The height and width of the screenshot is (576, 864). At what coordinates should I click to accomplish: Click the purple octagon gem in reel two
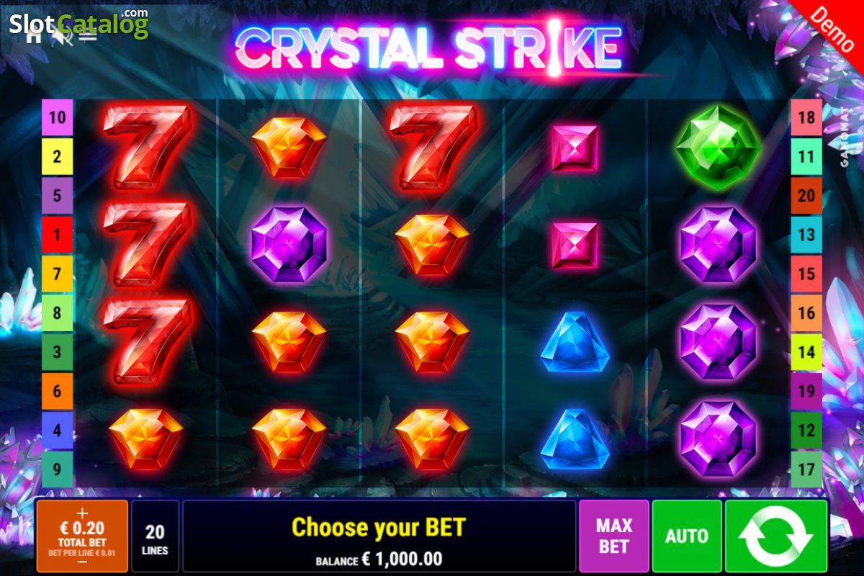click(x=289, y=244)
